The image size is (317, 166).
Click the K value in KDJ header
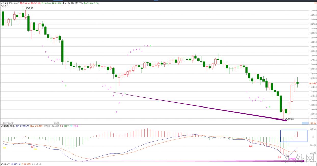(x=16, y=164)
